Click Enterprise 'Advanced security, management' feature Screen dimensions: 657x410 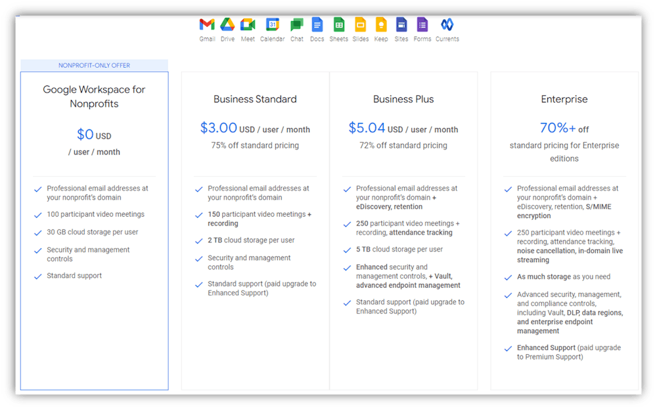pyautogui.click(x=570, y=313)
